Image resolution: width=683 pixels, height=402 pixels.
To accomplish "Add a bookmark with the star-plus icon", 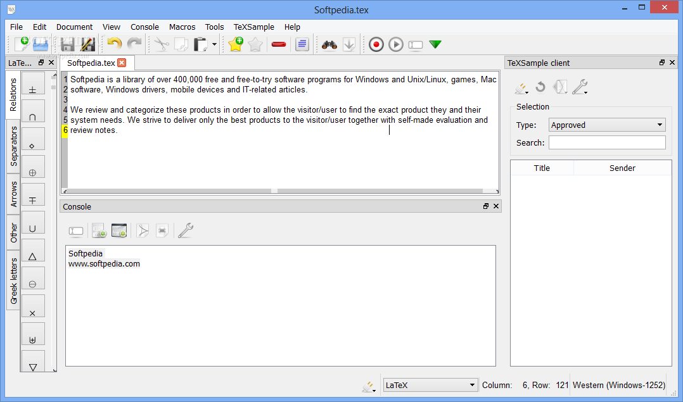I will point(236,44).
